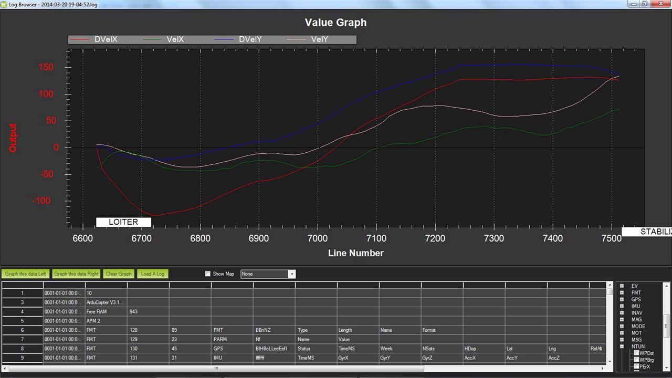Click the Load A Log button
The width and height of the screenshot is (672, 378).
point(153,274)
